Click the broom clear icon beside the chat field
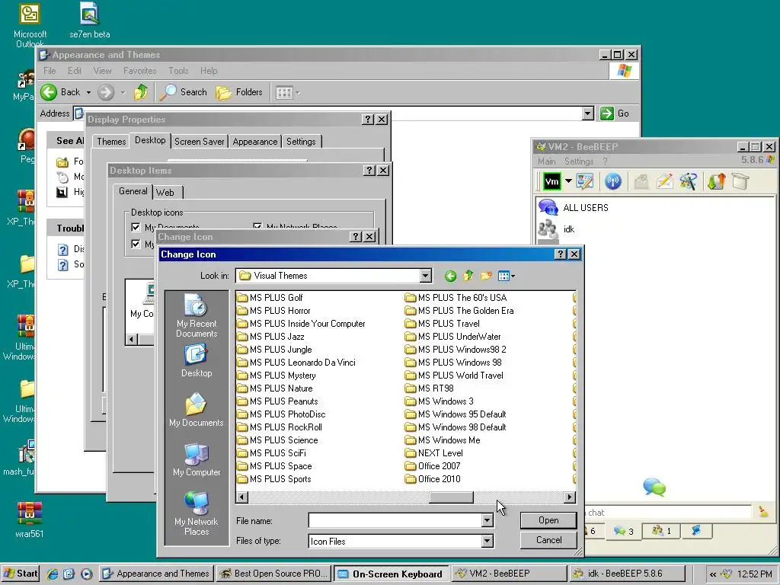Screen dimensions: 780x585 pos(763,512)
